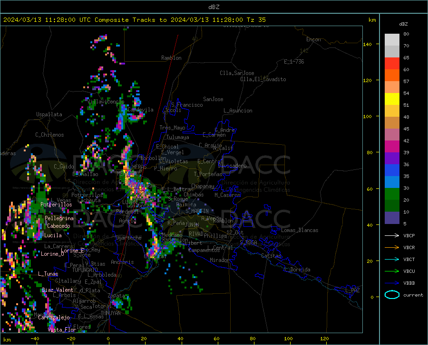Click the UTC Composite Tracks timestamp header
This screenshot has height=345, width=428.
click(134, 20)
